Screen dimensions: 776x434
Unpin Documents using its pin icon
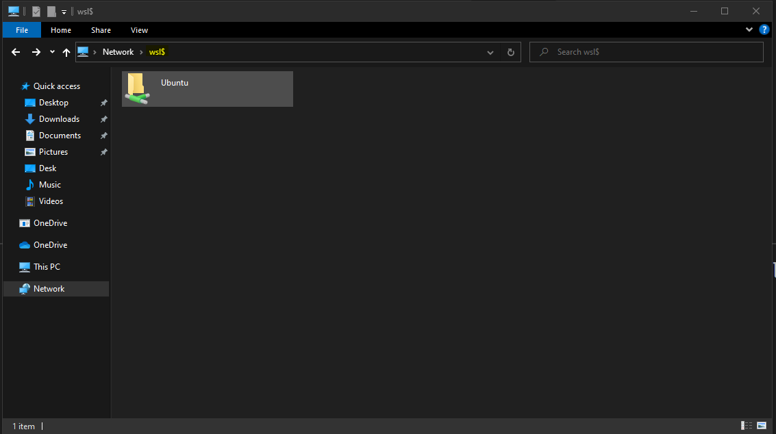(104, 136)
